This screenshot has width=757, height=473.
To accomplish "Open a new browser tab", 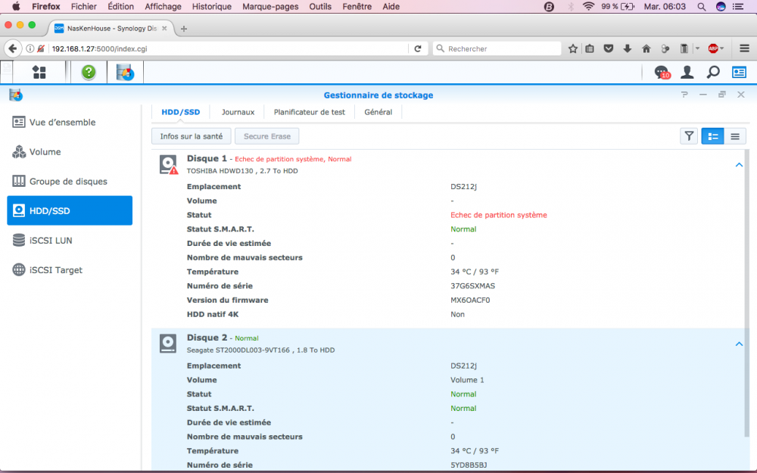I will pyautogui.click(x=183, y=29).
